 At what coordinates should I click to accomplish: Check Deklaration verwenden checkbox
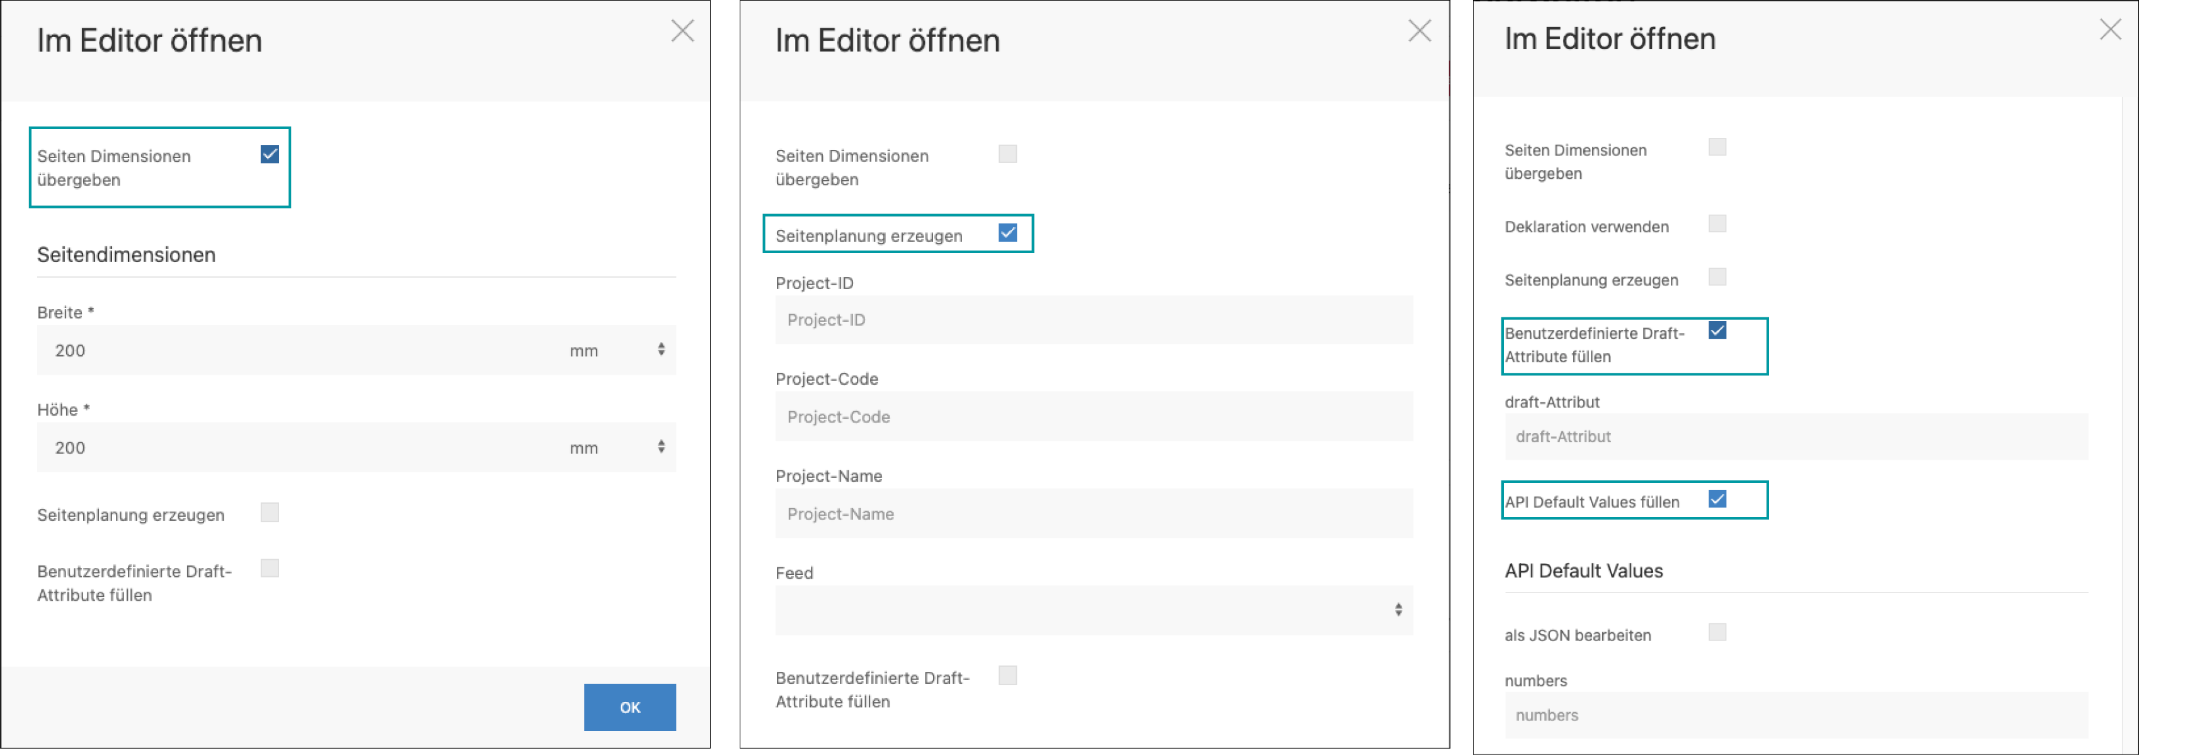(x=1717, y=224)
